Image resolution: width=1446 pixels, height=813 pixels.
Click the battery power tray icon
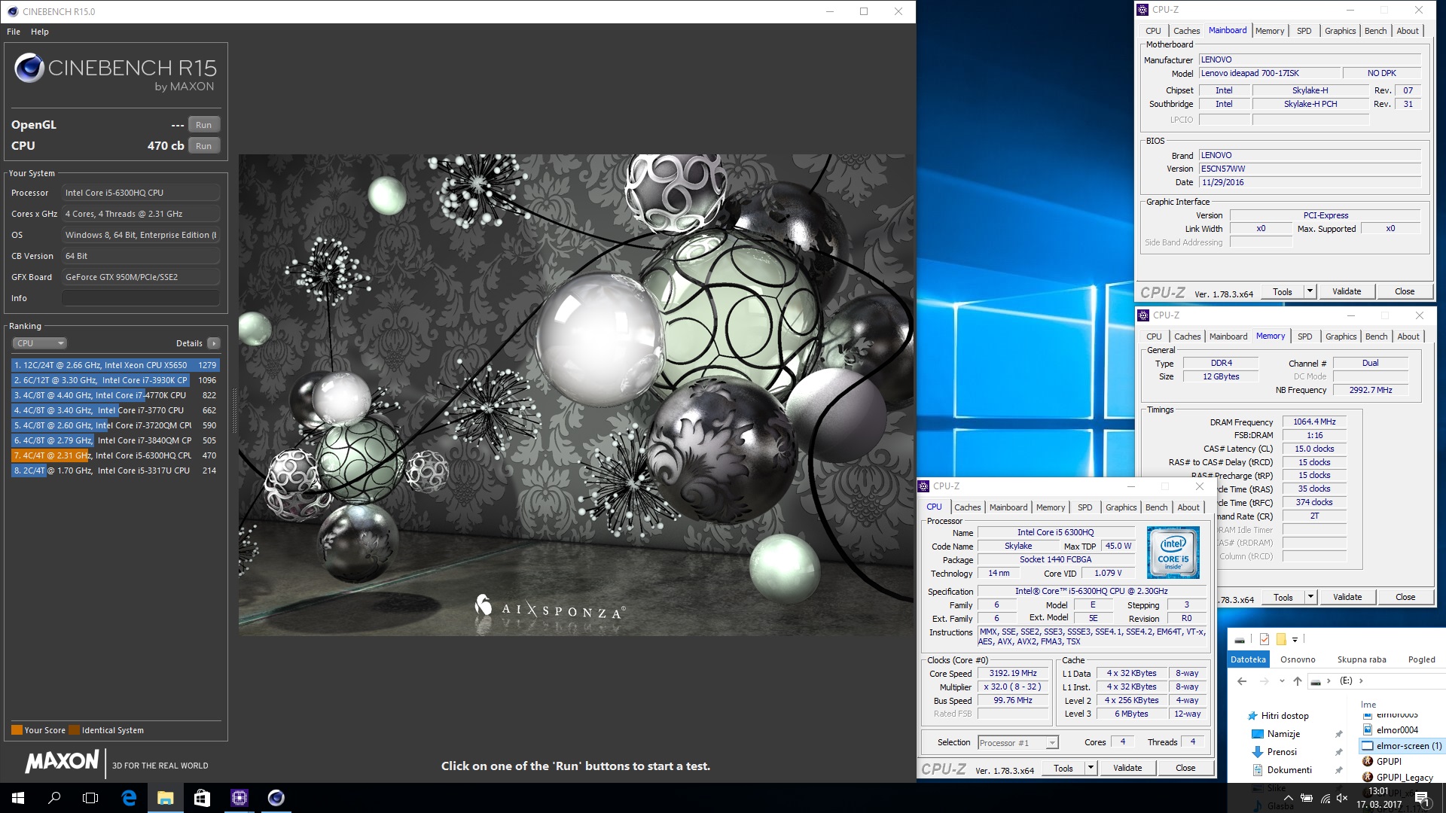(1307, 798)
